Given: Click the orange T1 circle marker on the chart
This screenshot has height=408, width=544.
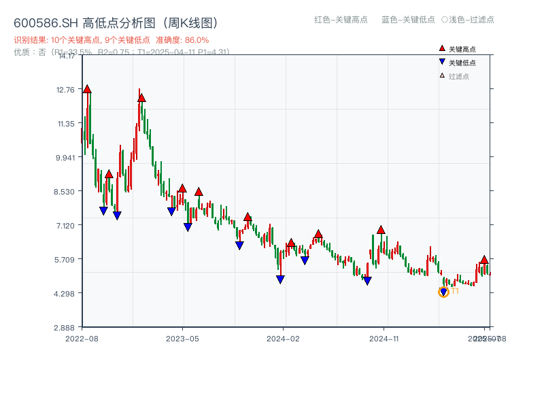Looking at the screenshot, I should tap(443, 292).
